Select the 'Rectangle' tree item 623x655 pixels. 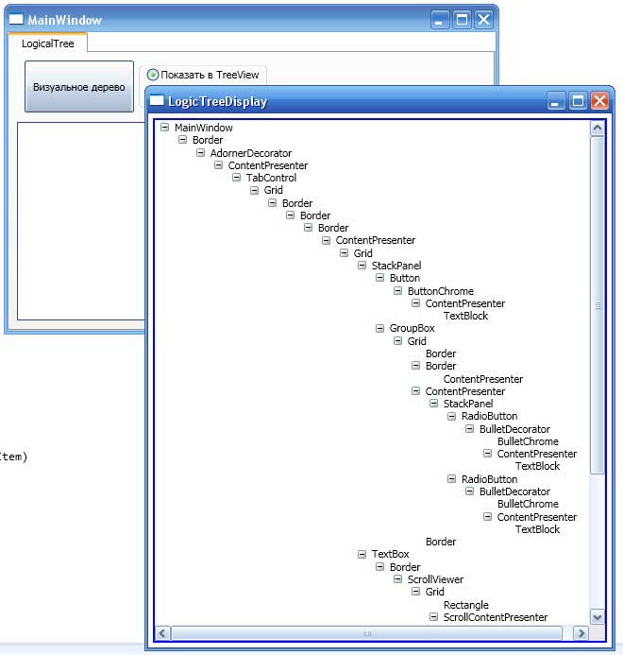465,605
